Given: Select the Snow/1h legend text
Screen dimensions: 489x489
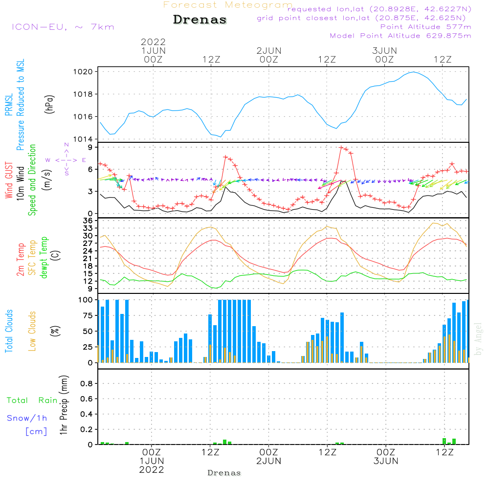Looking at the screenshot, I should click(27, 418).
